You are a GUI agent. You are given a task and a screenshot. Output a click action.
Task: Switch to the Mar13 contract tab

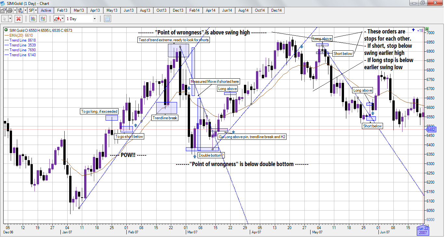[x=79, y=10]
